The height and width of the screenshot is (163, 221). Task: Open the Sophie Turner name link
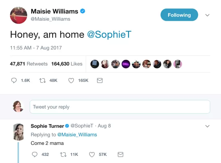47,126
